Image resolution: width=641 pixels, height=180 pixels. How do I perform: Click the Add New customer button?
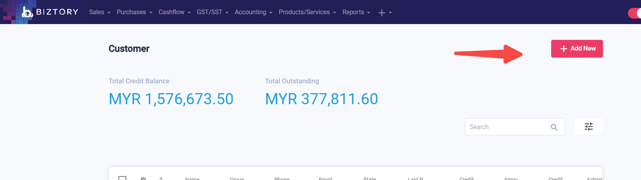point(577,49)
